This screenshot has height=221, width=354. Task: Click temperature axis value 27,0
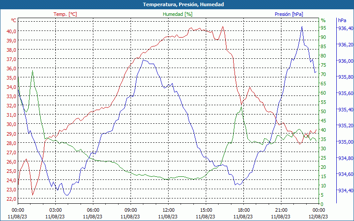pos(12,152)
